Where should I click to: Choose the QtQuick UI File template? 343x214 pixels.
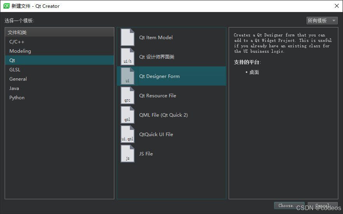[x=171, y=135]
